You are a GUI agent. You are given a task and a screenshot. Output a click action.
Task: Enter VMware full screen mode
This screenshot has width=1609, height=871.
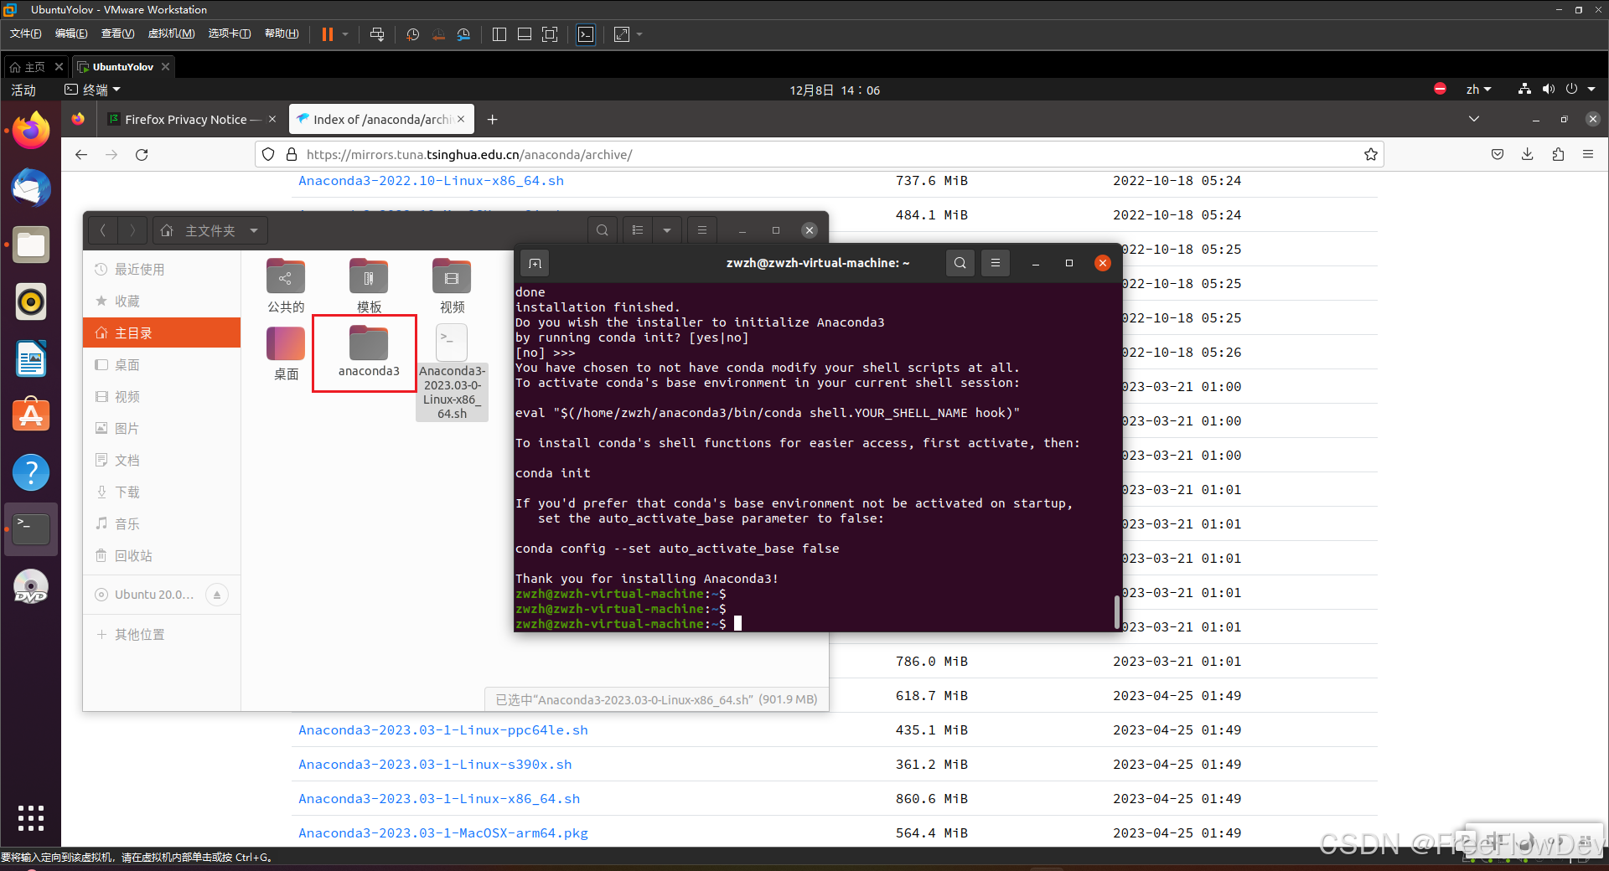tap(550, 34)
